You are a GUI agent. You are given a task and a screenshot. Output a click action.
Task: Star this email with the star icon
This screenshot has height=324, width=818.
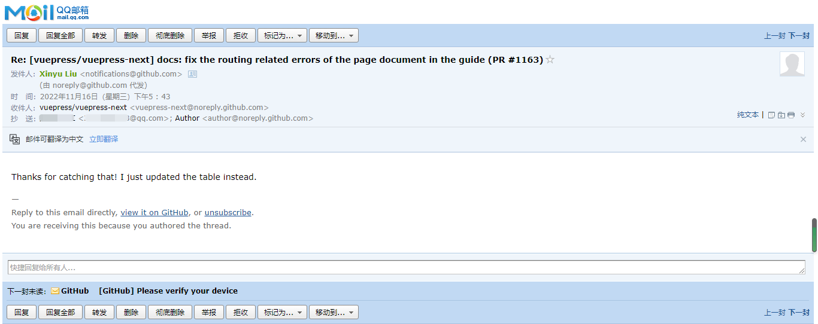[550, 60]
